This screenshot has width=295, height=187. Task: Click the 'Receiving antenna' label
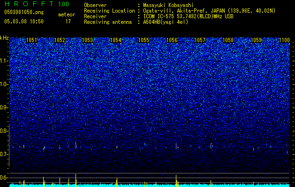coord(108,22)
